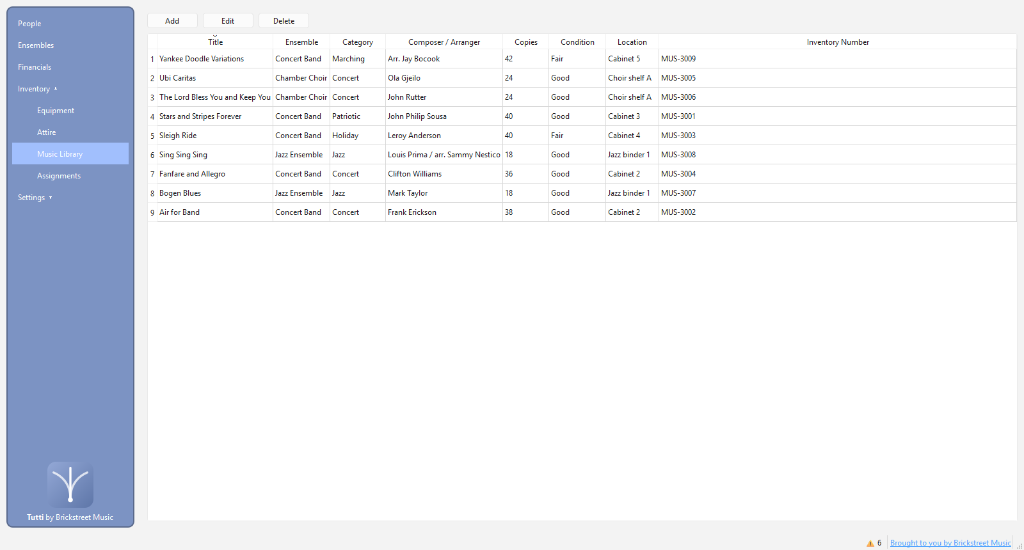Click copies value 38
This screenshot has width=1024, height=550.
[x=526, y=212]
